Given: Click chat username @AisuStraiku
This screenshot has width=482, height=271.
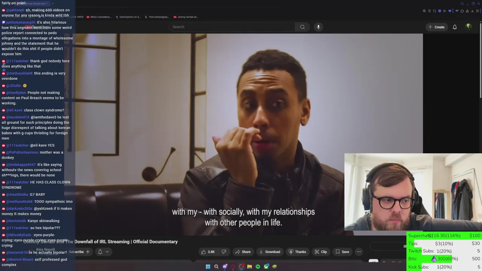Looking at the screenshot, I should click(17, 195).
